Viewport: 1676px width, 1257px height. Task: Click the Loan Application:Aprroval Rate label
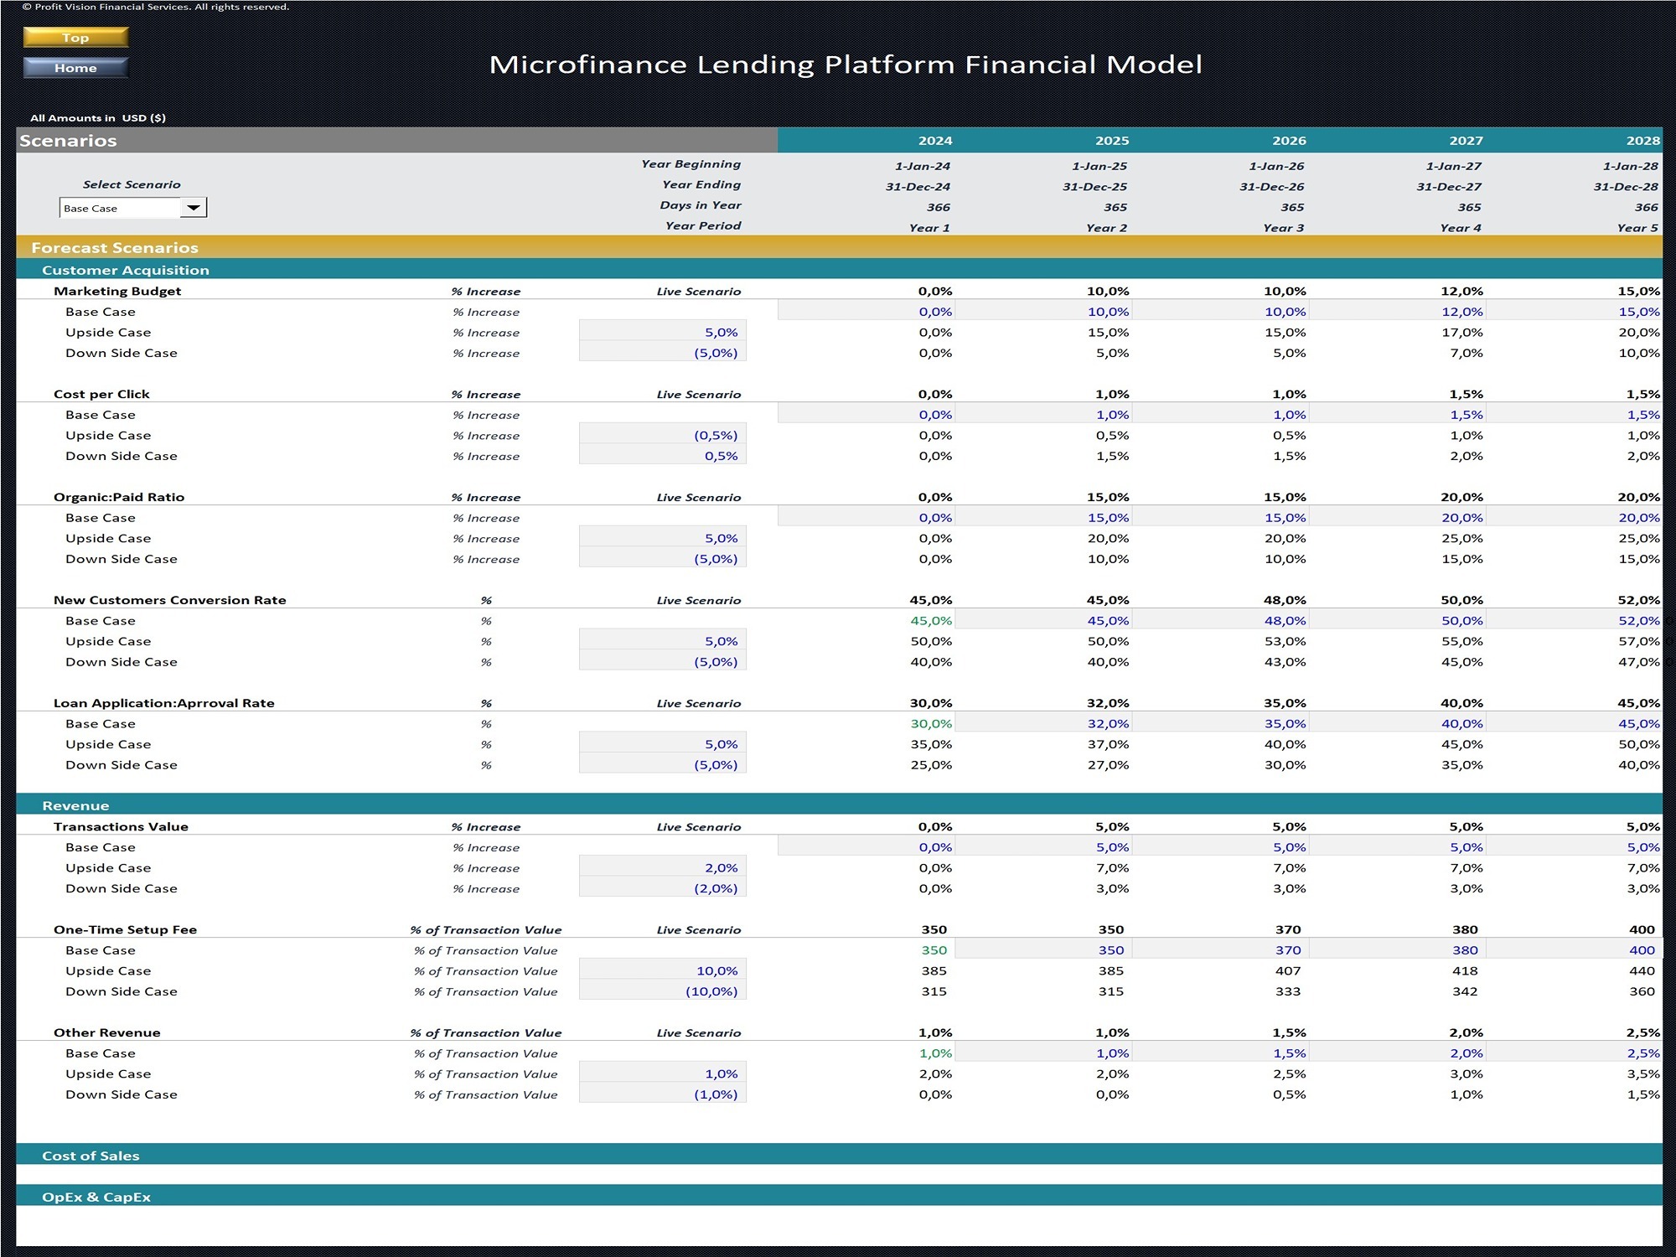(164, 704)
